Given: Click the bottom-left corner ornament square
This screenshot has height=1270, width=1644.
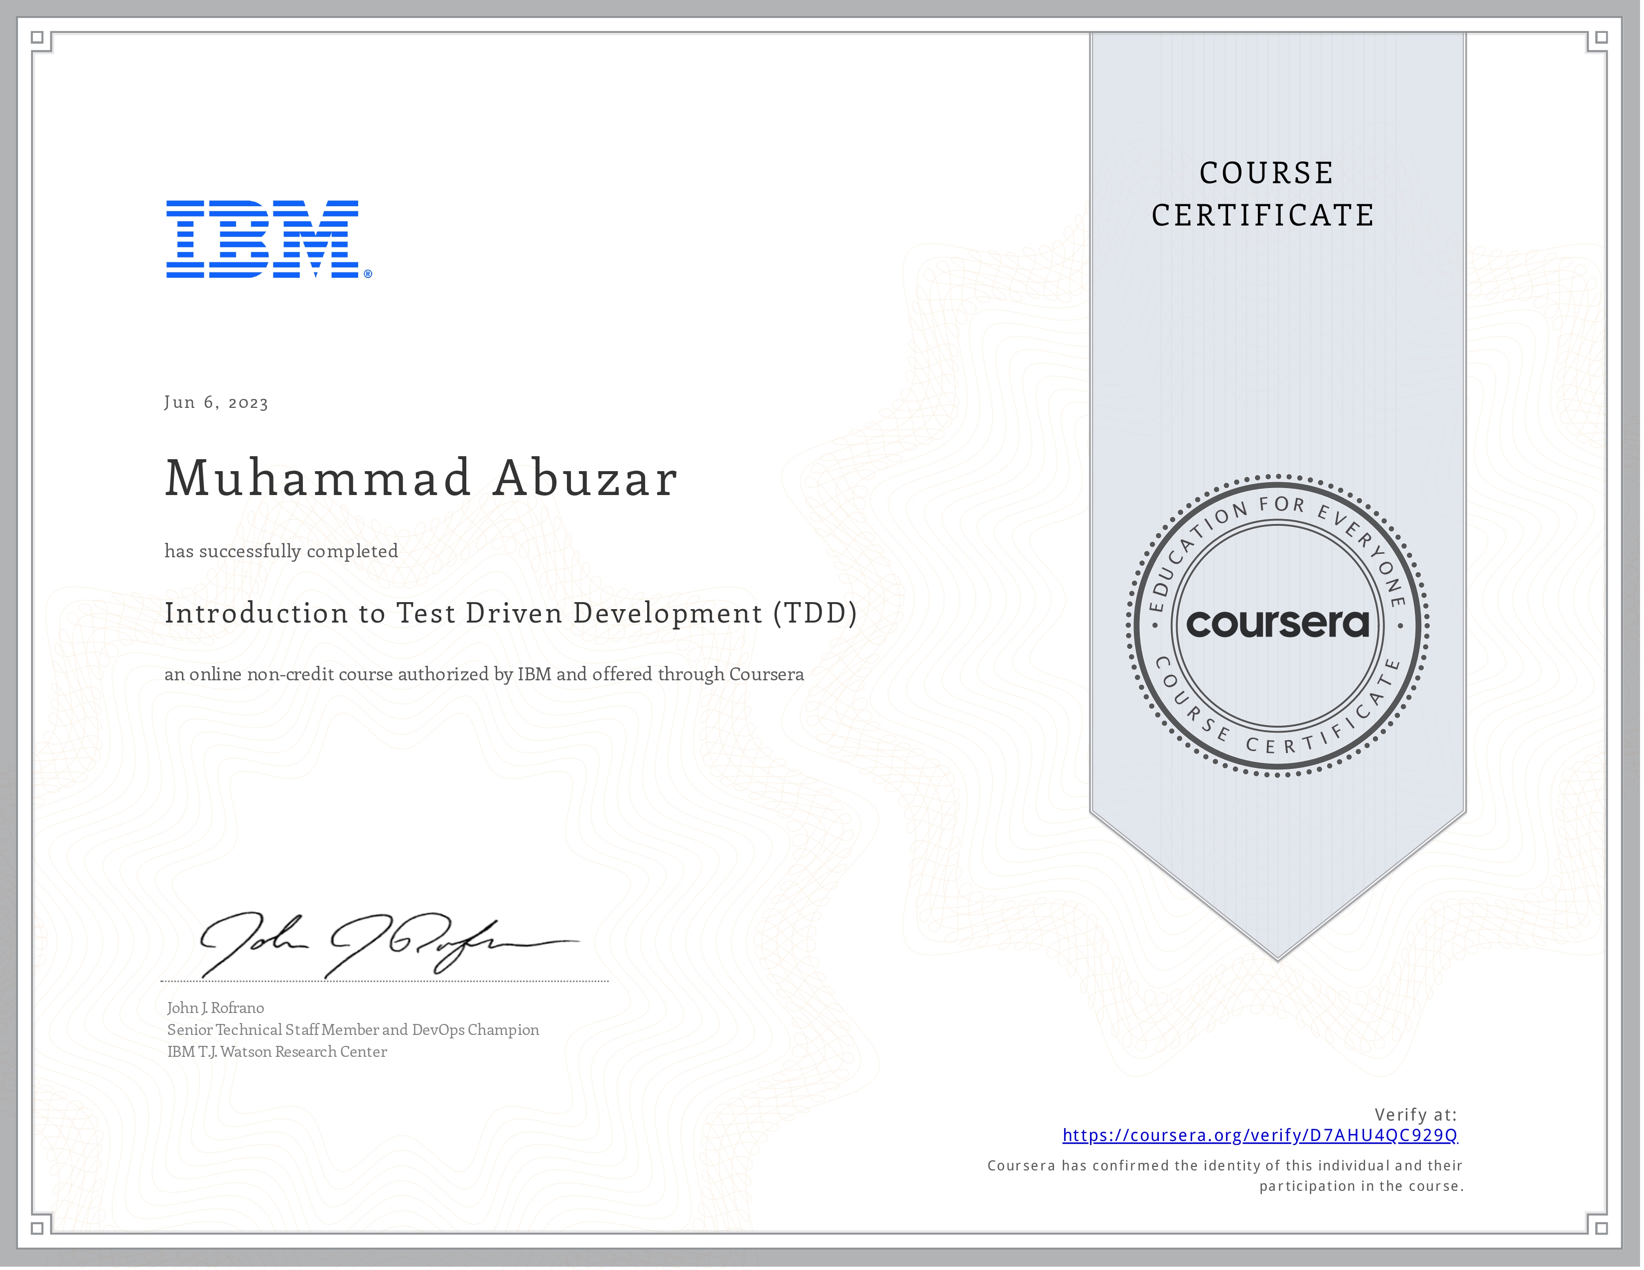Looking at the screenshot, I should point(38,1228).
